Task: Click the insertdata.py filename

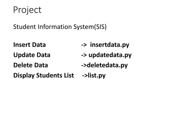Action: pyautogui.click(x=110, y=45)
